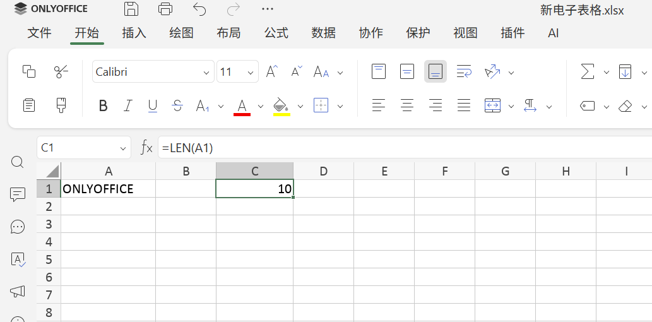Click Merge and Center icon
This screenshot has width=652, height=322.
coord(492,105)
